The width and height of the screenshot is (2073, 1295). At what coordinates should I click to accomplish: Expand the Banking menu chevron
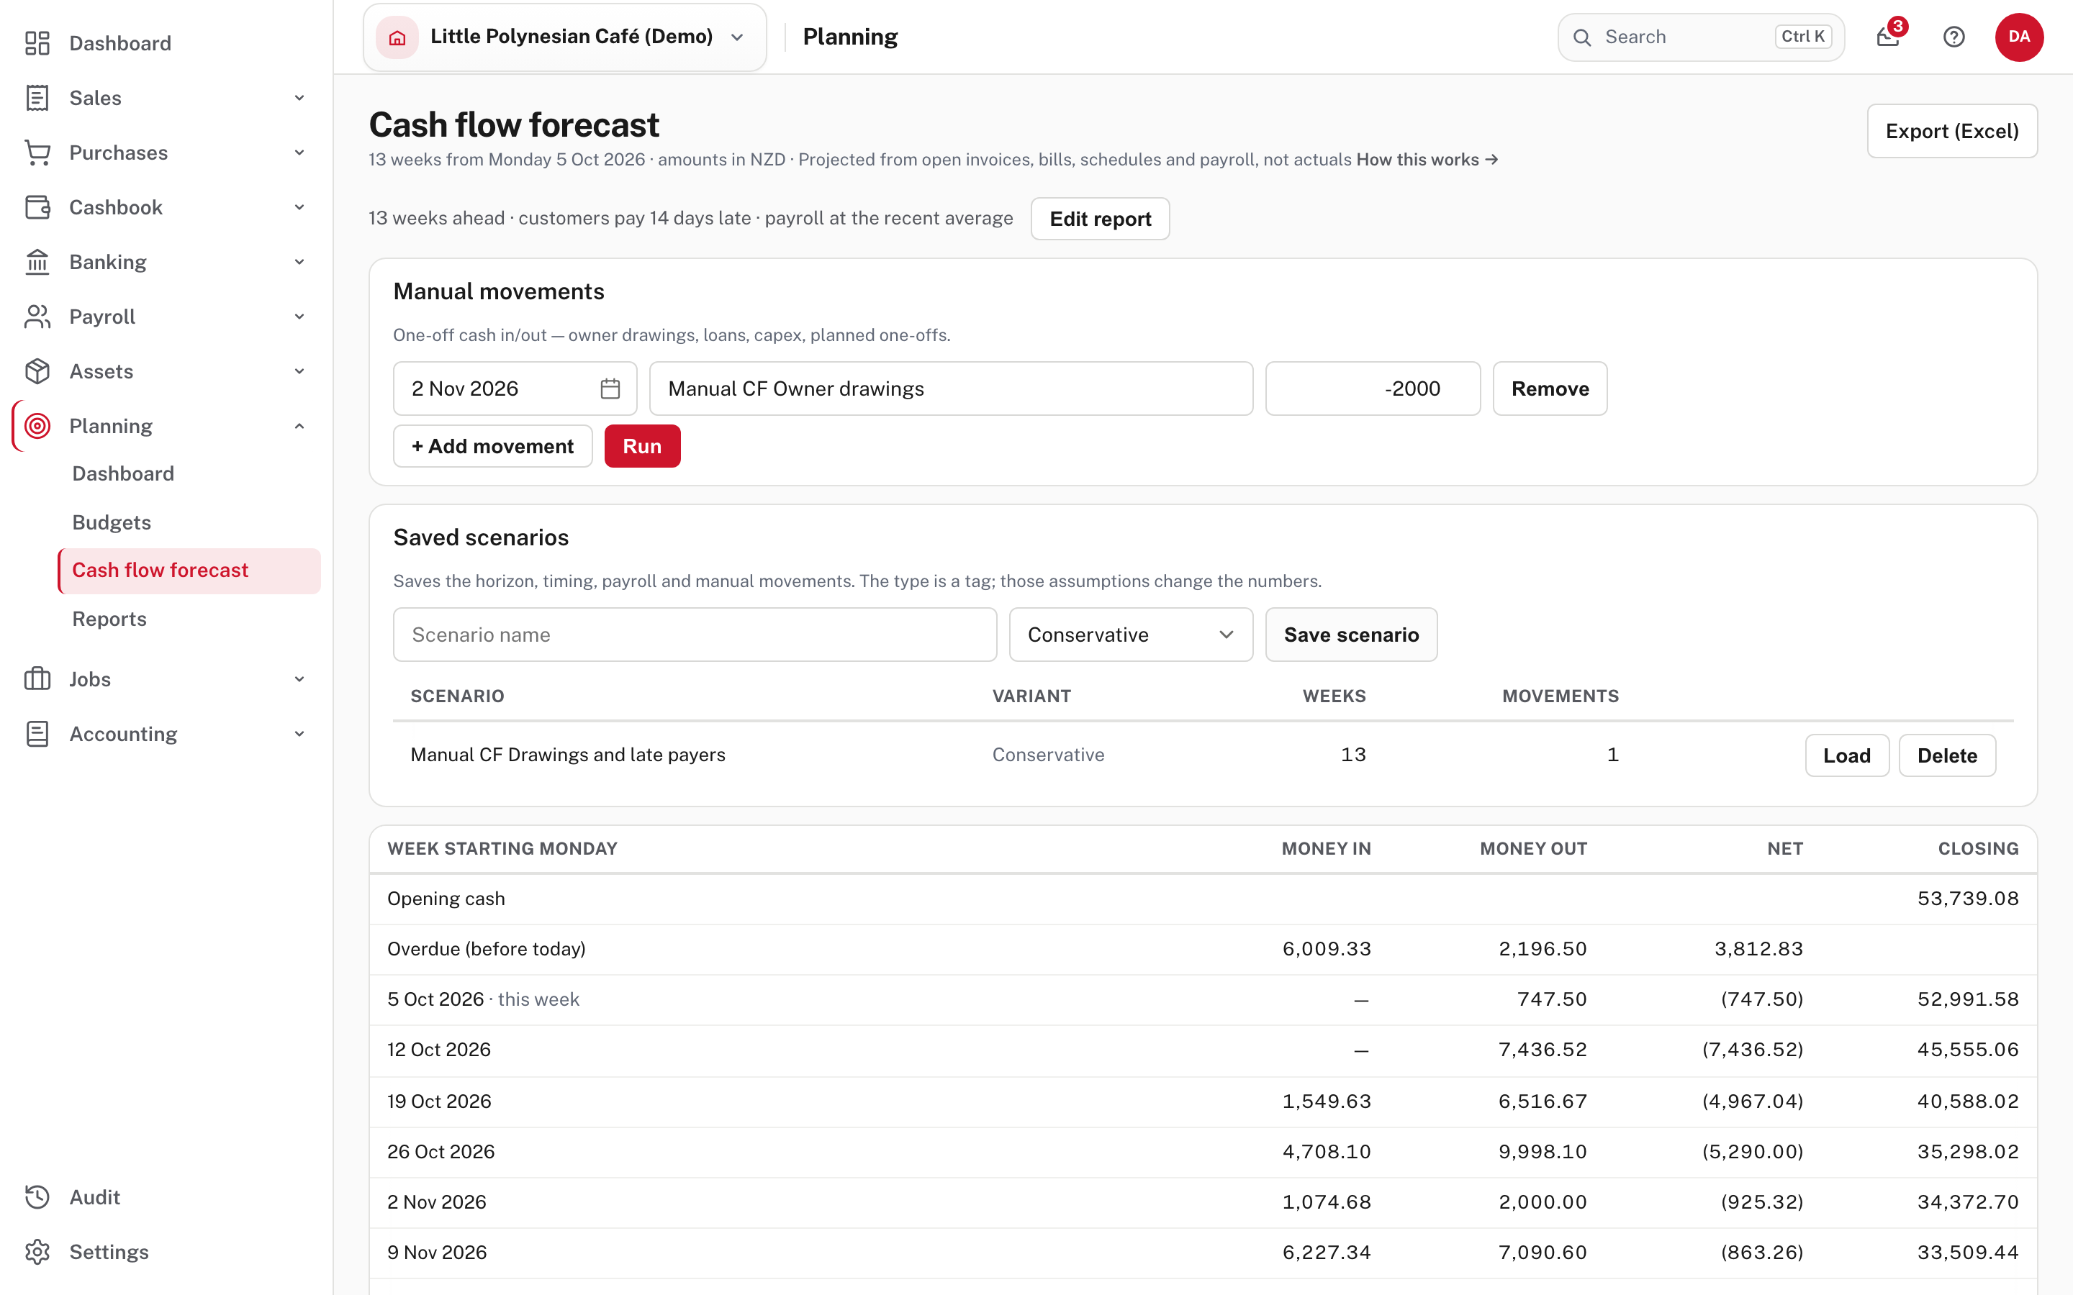[x=299, y=262]
